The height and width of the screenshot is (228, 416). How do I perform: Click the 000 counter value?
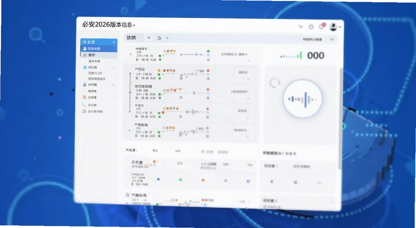tap(316, 55)
